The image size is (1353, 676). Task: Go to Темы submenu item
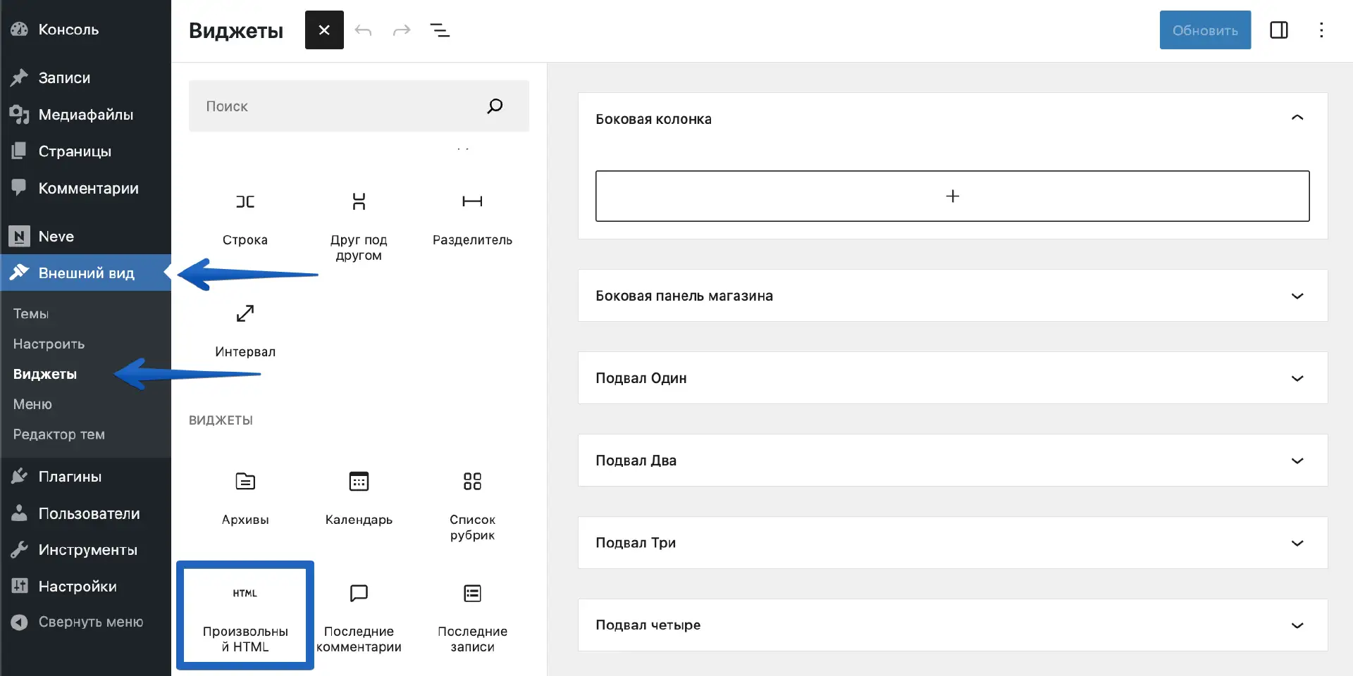coord(31,314)
